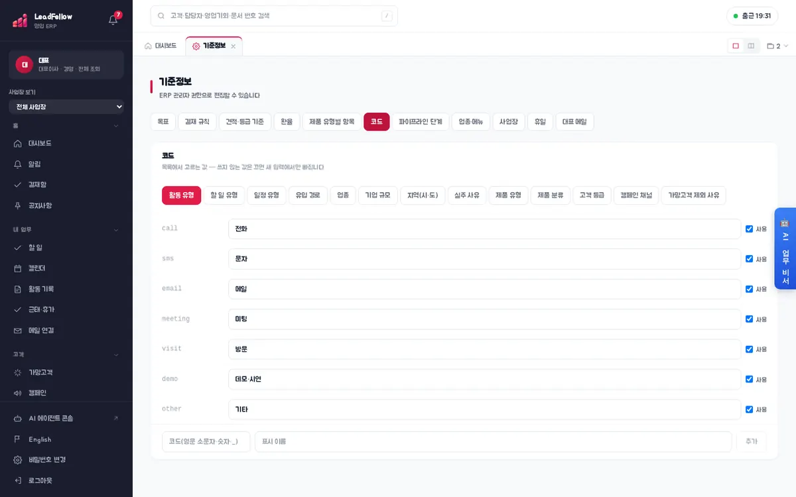Toggle 사용 checkbox for call row
The image size is (796, 497).
[x=749, y=229]
